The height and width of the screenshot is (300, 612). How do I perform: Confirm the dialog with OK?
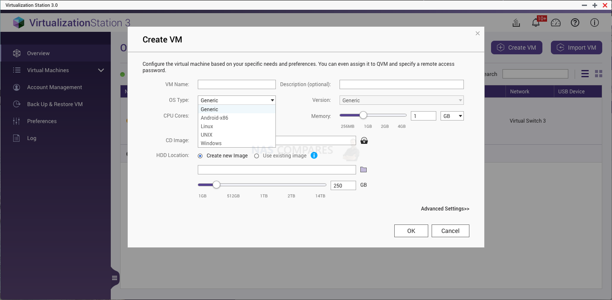point(411,231)
